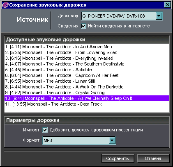The height and width of the screenshot is (167, 173).
Task: Open the MP3 format dropdown arrow
Action: [112, 140]
